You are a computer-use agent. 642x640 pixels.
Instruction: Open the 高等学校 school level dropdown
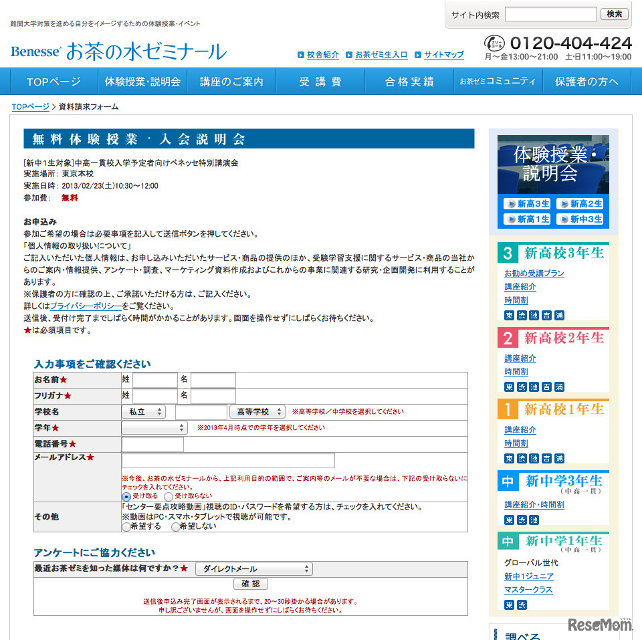click(257, 412)
